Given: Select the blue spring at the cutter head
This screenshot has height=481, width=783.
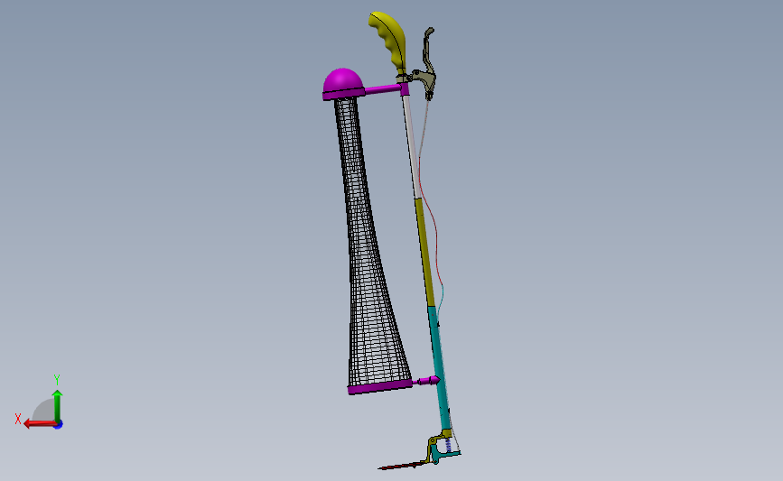Looking at the screenshot, I should 449,445.
